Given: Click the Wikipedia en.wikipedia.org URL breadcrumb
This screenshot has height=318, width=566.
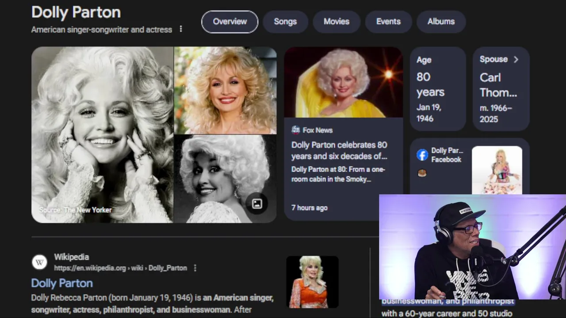Looking at the screenshot, I should (120, 268).
